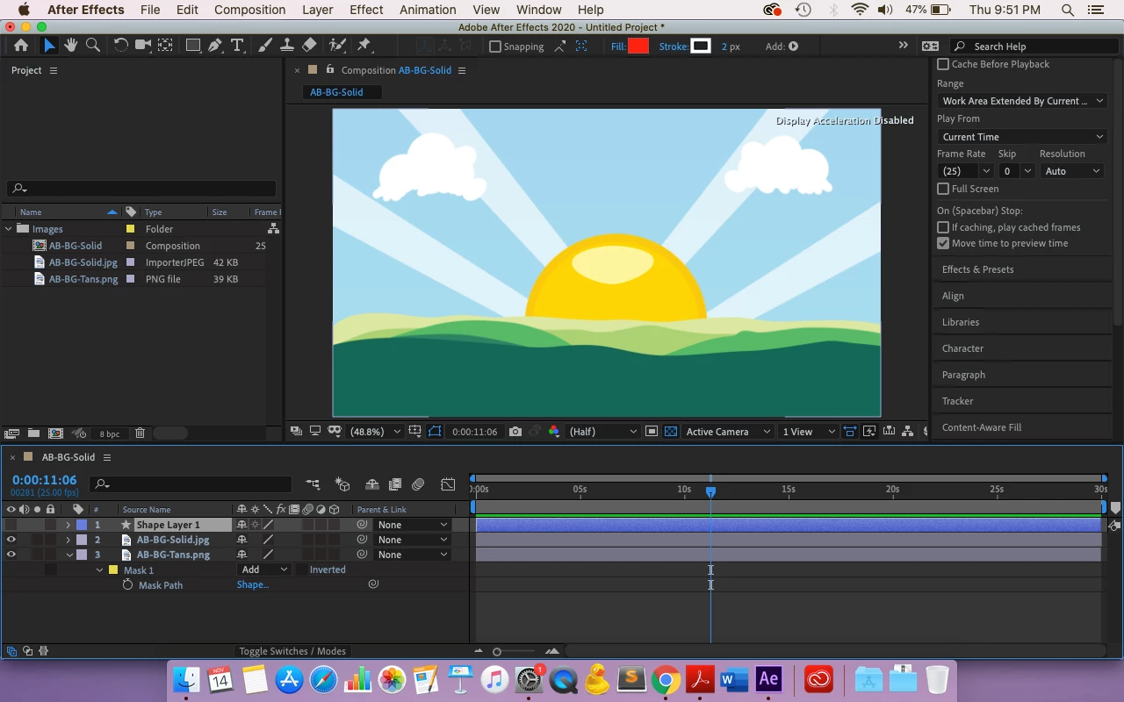Open the Show Channel color icon
The image size is (1124, 702).
(554, 432)
